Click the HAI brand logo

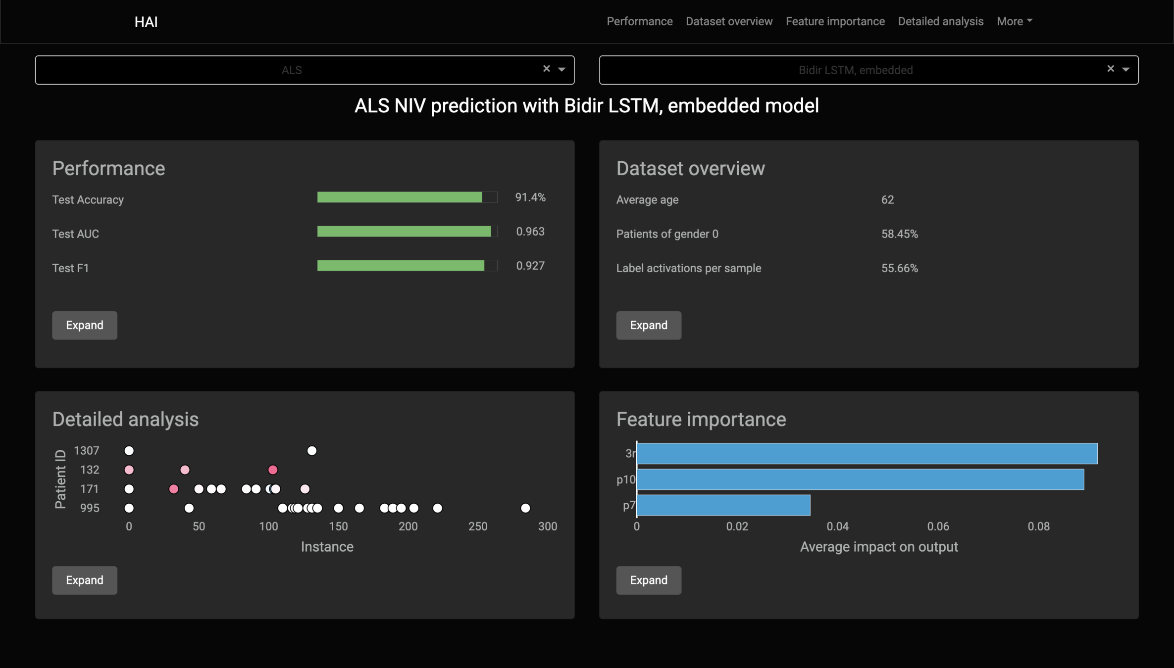click(146, 22)
